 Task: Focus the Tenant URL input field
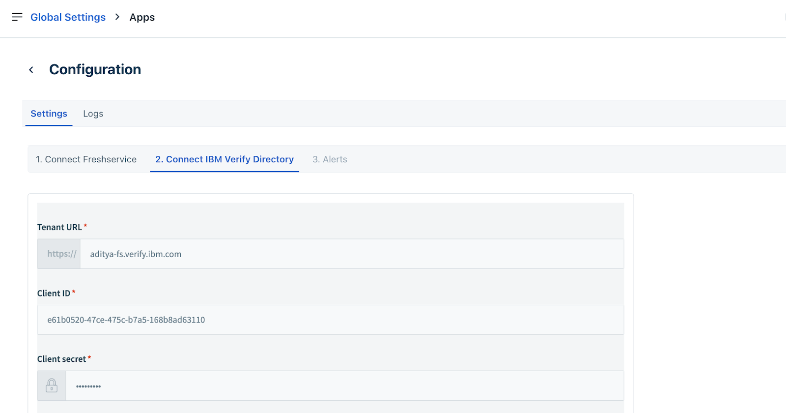(x=352, y=254)
